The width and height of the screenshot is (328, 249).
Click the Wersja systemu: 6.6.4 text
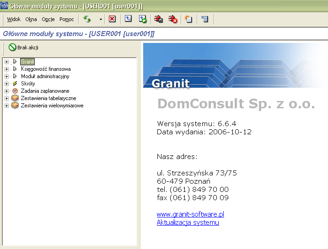pos(196,124)
